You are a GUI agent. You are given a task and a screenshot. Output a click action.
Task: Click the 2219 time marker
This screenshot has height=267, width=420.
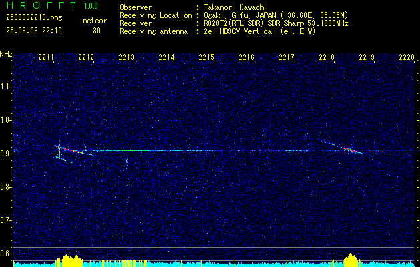(x=367, y=57)
